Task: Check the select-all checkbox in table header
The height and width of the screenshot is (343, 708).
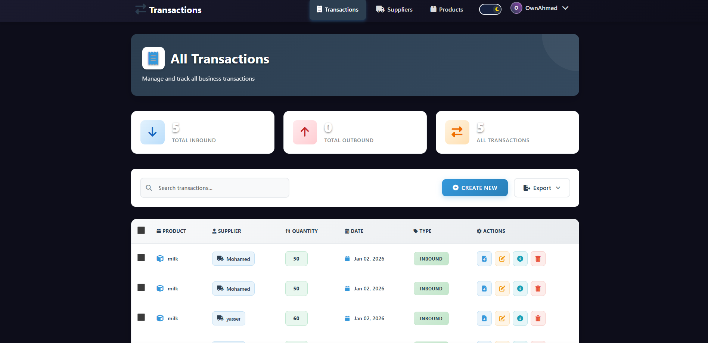Action: (x=141, y=230)
